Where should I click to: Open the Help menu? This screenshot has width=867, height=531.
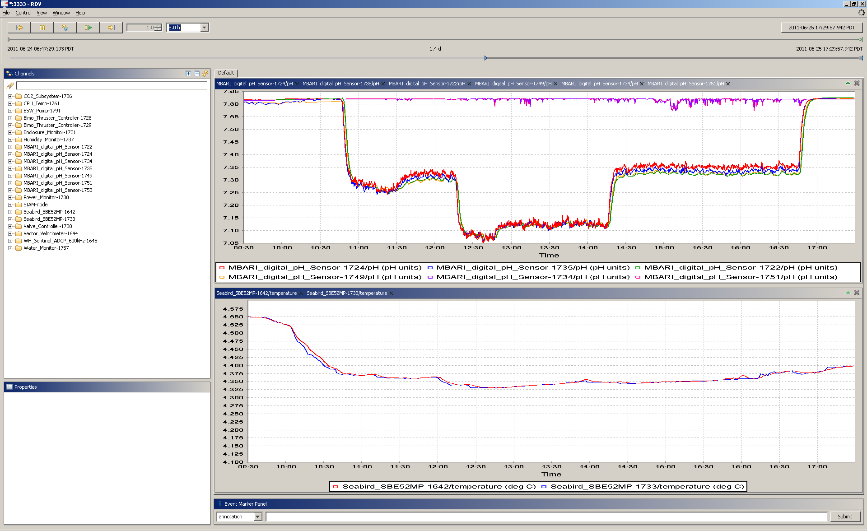coord(80,13)
